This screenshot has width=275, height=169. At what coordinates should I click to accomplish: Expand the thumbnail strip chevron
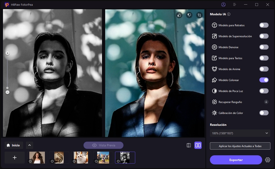pyautogui.click(x=30, y=145)
